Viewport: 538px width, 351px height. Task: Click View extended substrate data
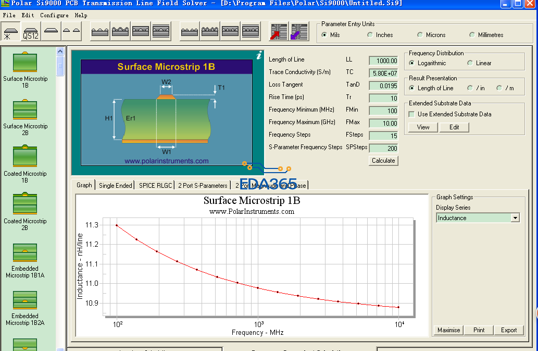423,127
